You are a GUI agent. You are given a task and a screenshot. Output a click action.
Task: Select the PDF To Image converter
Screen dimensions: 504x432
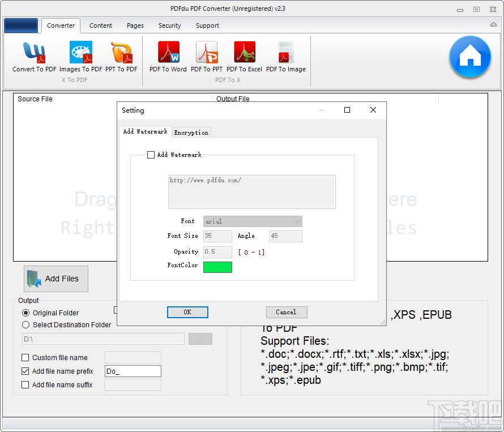286,57
